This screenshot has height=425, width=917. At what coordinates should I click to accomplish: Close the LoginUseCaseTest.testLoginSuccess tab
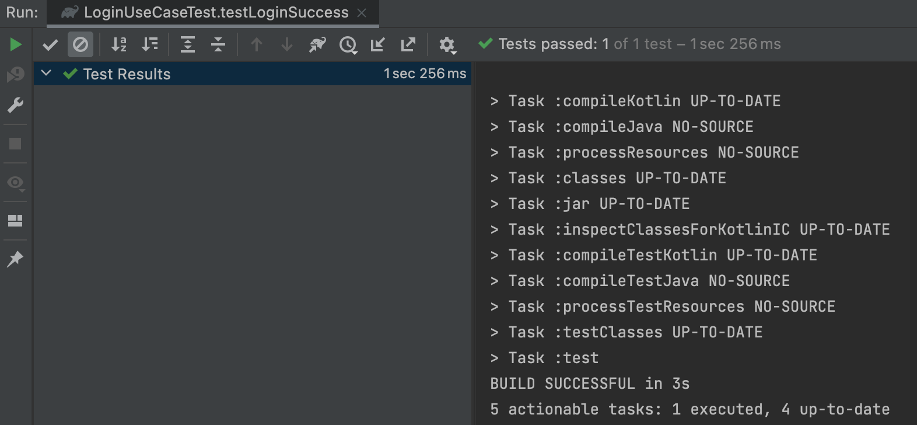pyautogui.click(x=362, y=13)
